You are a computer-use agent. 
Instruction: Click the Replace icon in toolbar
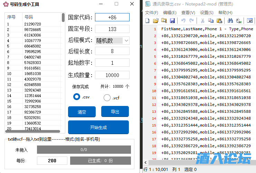238,21
